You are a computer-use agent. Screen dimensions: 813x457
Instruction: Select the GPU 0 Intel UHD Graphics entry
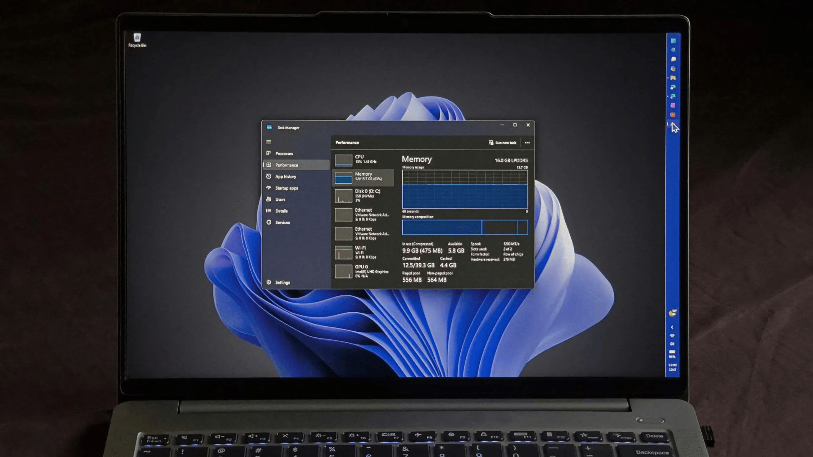pyautogui.click(x=363, y=271)
